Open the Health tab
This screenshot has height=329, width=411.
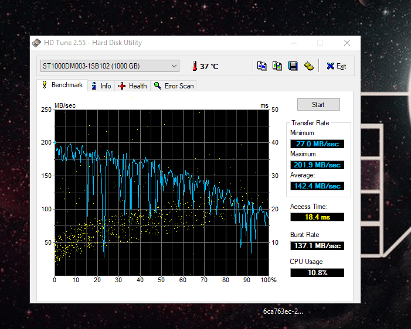pos(133,86)
